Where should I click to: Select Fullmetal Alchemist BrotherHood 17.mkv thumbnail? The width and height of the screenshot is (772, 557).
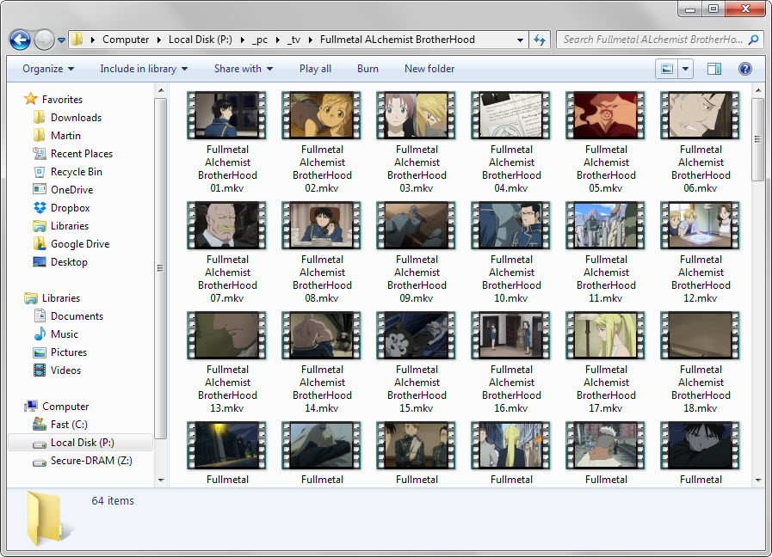click(x=605, y=335)
